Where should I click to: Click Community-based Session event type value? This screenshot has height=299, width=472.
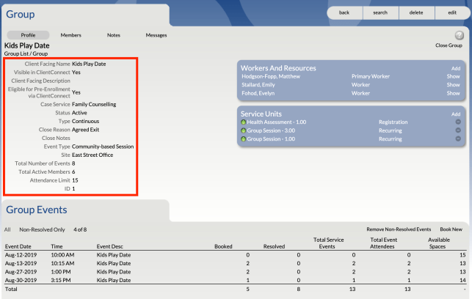(103, 147)
